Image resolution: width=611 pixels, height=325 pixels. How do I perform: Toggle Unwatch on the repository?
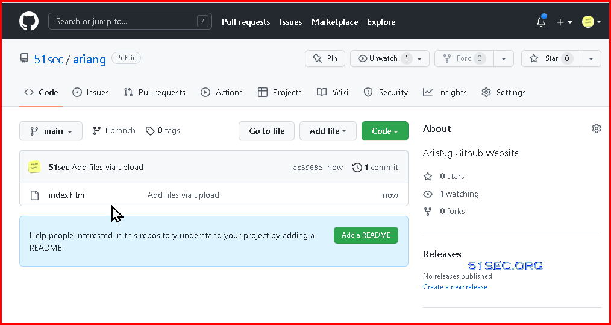390,58
